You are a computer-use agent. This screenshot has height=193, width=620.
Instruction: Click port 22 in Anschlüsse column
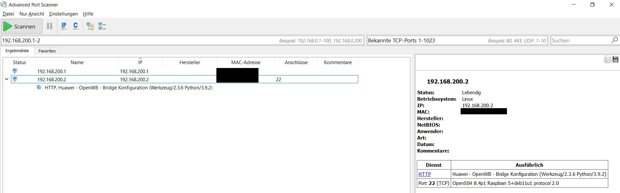279,80
